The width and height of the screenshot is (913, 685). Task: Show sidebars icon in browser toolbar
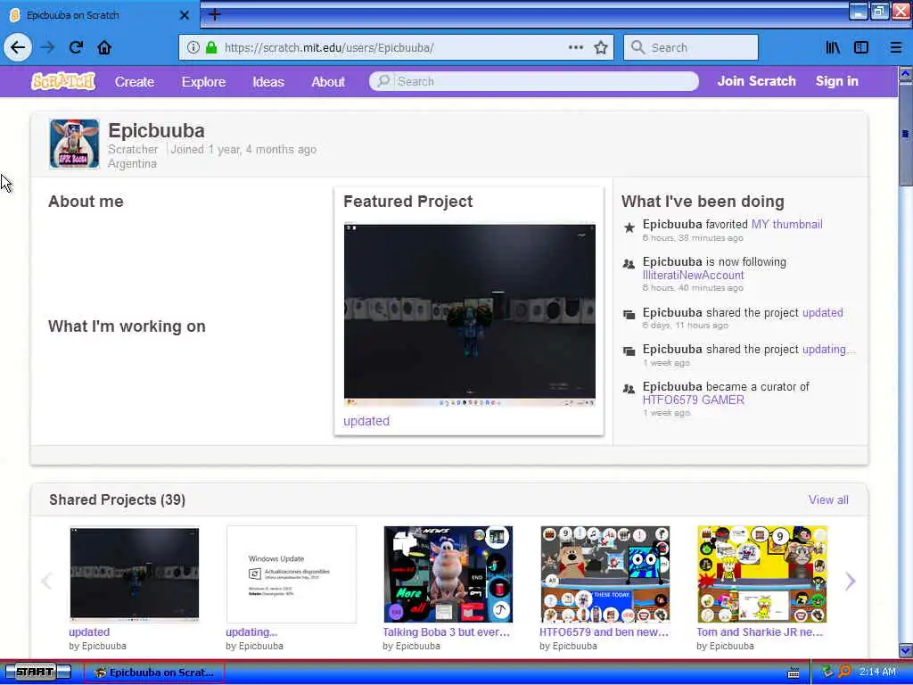tap(861, 48)
